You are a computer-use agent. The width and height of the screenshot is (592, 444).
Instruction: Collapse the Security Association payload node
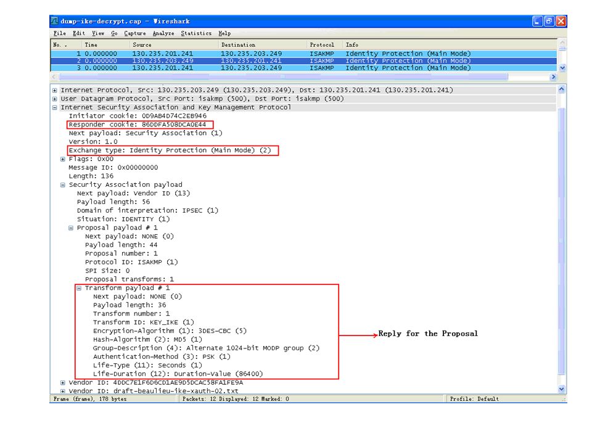point(63,185)
